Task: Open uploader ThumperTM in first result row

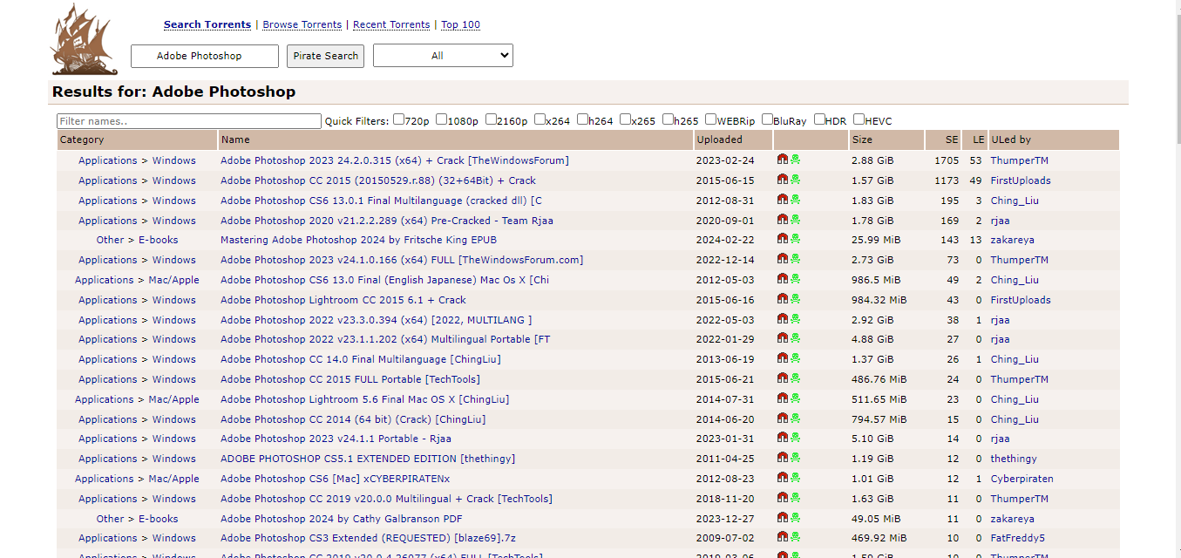Action: tap(1019, 160)
